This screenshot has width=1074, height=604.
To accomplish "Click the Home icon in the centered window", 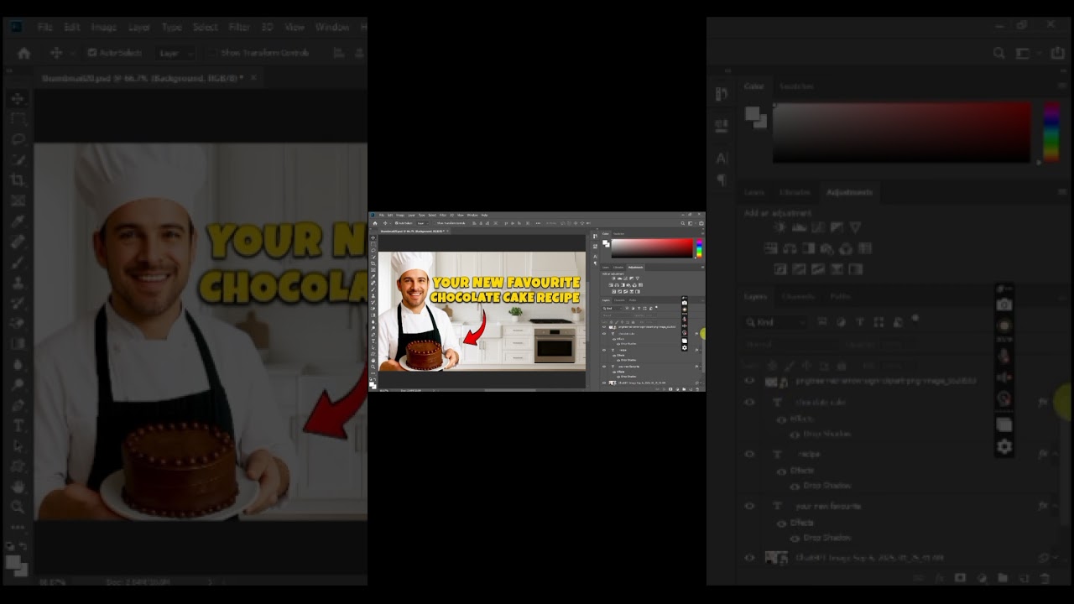I will tap(377, 224).
